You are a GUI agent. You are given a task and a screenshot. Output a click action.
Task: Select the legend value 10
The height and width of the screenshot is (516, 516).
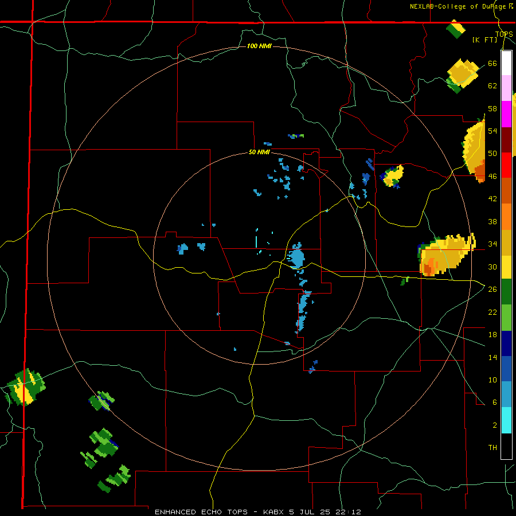tap(492, 380)
